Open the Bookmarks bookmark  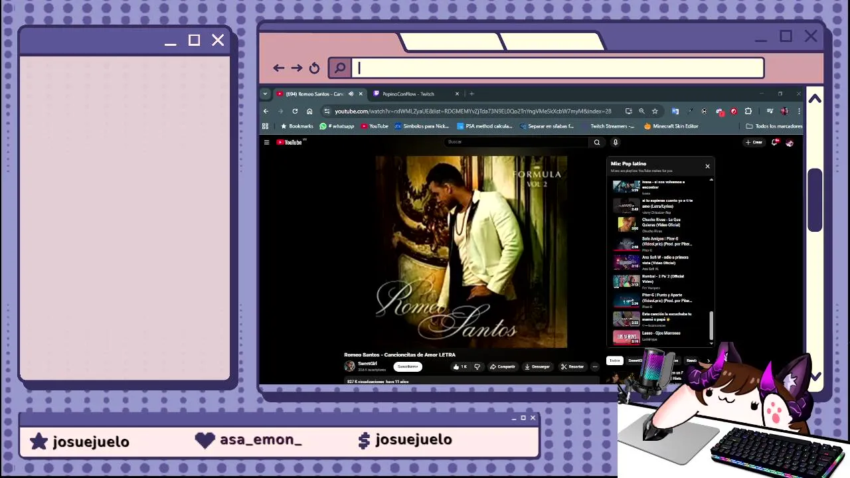pyautogui.click(x=297, y=126)
